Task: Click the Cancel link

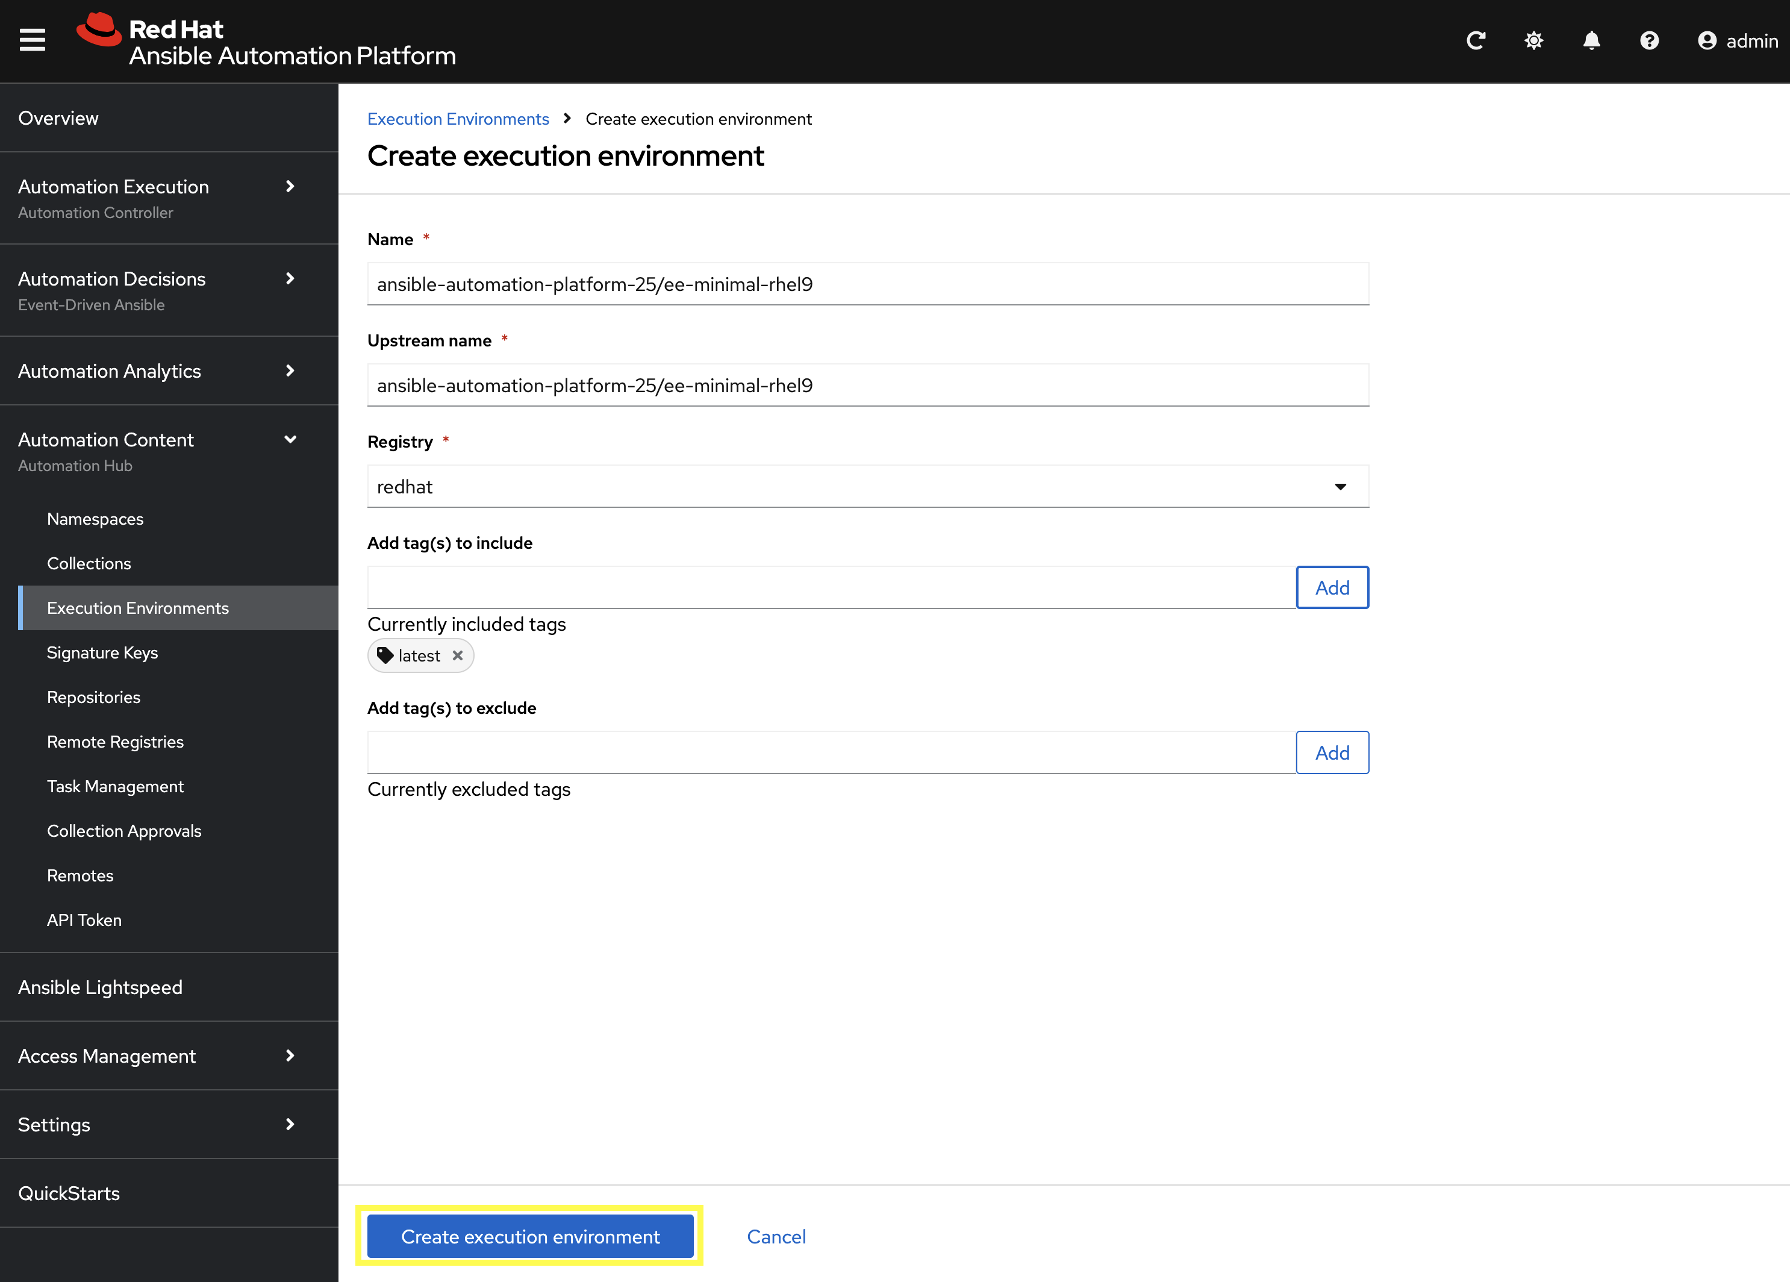Action: point(776,1236)
